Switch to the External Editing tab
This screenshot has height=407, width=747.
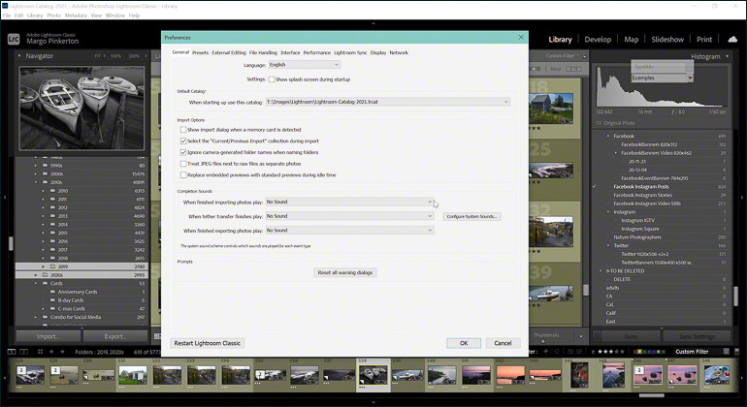pyautogui.click(x=229, y=53)
